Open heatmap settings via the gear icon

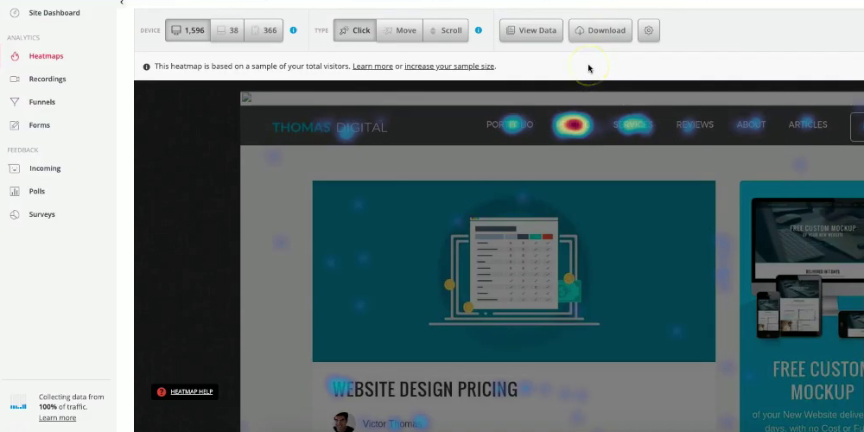click(x=649, y=30)
